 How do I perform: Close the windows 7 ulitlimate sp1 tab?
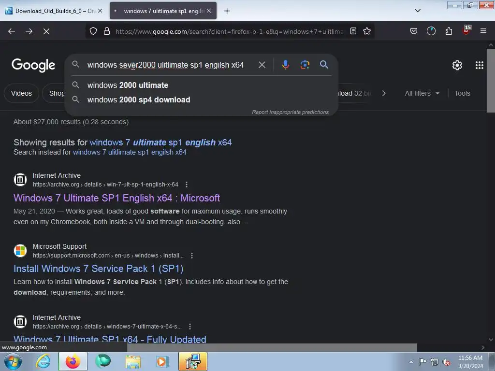pos(209,11)
